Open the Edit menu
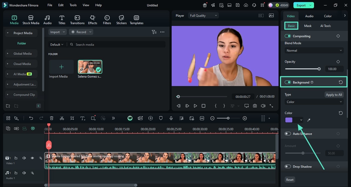Image resolution: width=351 pixels, height=187 pixels. [x=61, y=5]
